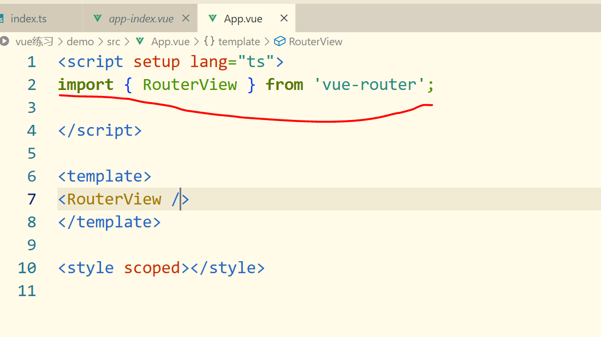Image resolution: width=601 pixels, height=337 pixels.
Task: Expand chevron after vue练习 breadcrumb
Action: (60, 41)
